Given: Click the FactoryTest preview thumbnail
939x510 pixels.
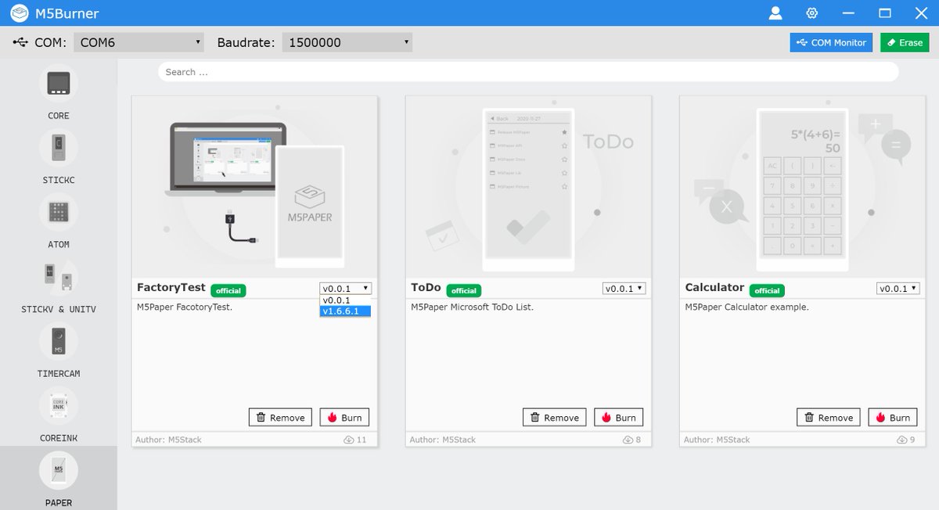Looking at the screenshot, I should [254, 187].
